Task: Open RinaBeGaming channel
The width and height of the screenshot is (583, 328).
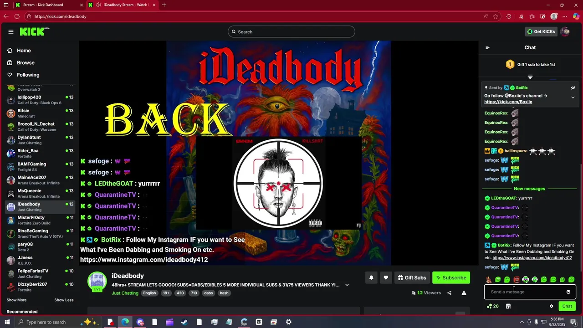Action: pyautogui.click(x=40, y=234)
